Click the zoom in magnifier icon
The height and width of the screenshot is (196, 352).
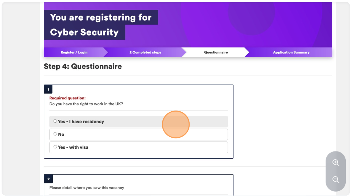[x=336, y=163]
